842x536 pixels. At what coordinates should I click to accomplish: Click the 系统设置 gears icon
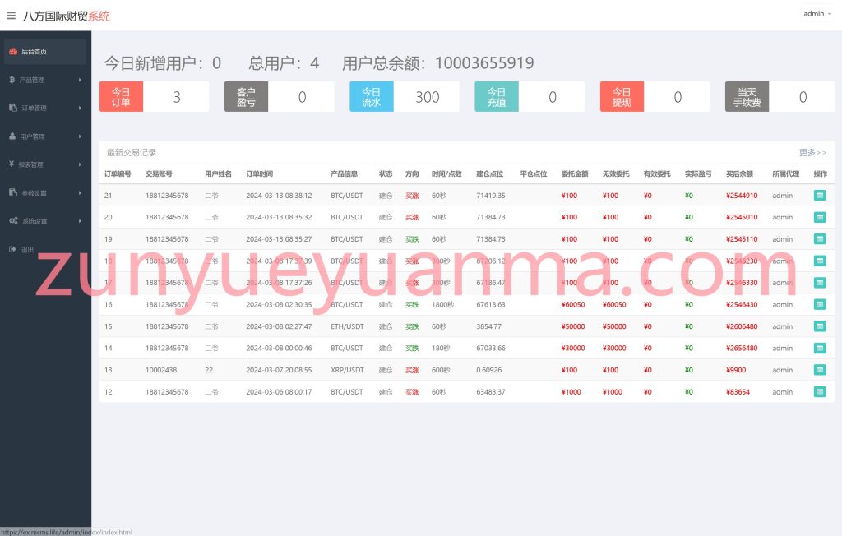click(13, 221)
